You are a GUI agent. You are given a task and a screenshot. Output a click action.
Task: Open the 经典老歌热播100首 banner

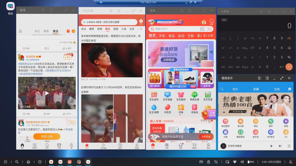[x=256, y=104]
